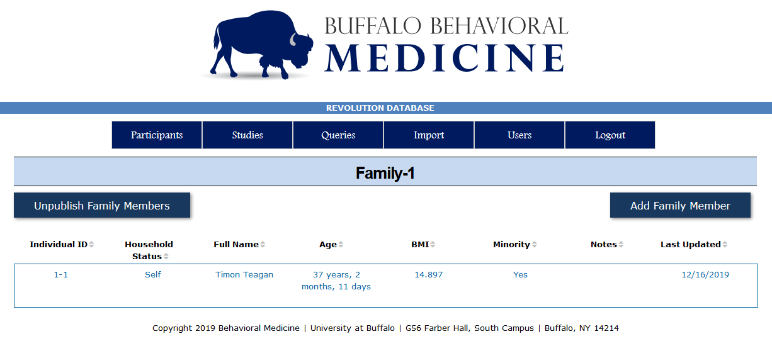
Task: Log out using the Logout tab
Action: (610, 135)
